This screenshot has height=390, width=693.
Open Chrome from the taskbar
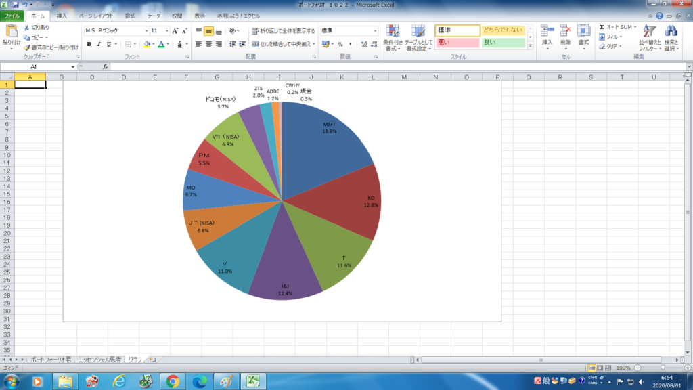tap(173, 381)
